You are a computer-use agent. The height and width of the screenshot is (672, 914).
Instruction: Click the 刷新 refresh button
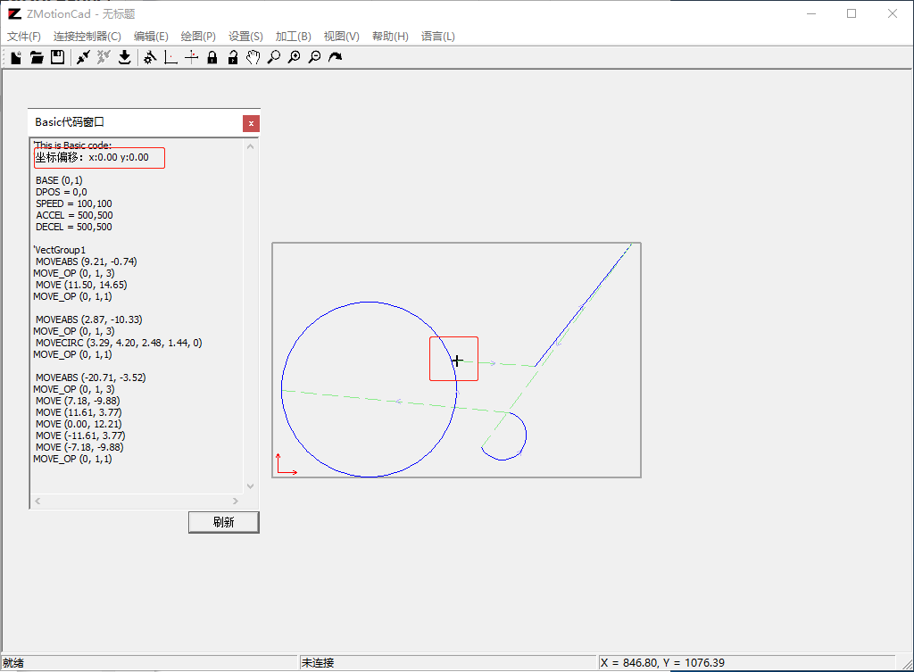pyautogui.click(x=224, y=522)
